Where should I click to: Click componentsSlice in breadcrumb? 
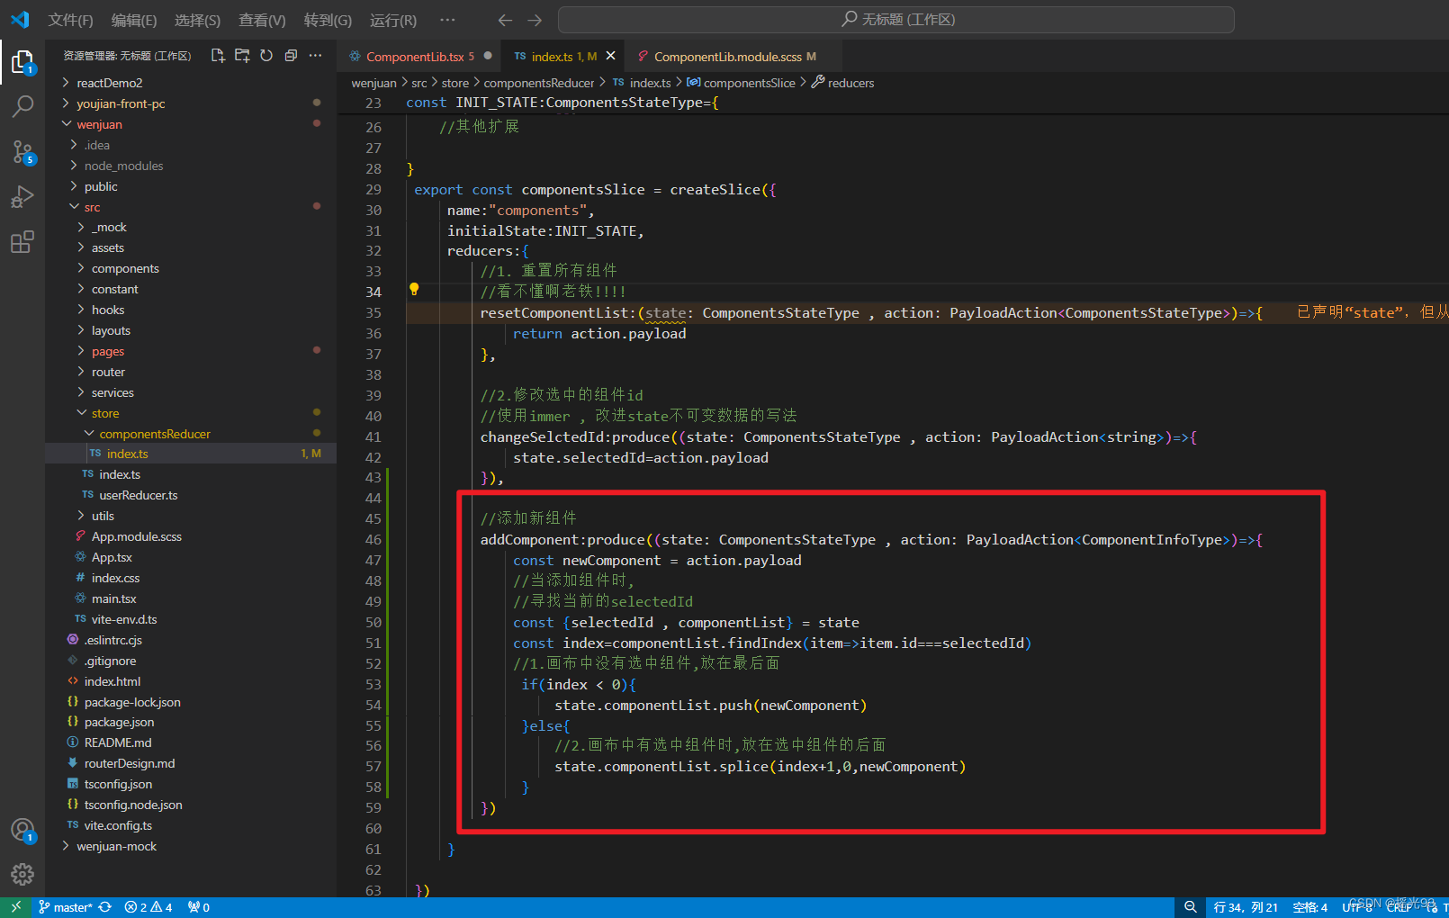tap(742, 83)
